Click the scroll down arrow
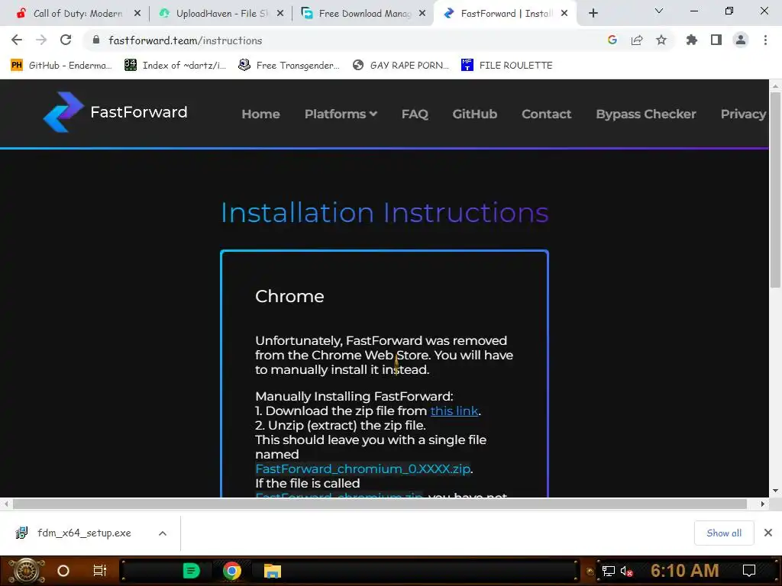The height and width of the screenshot is (586, 782). (x=775, y=491)
